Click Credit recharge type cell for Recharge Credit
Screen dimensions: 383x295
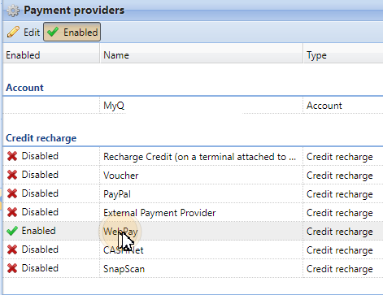pos(340,157)
